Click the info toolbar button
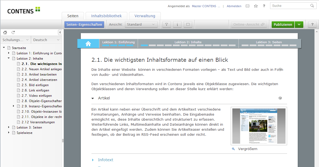The image size is (319, 167). tap(177, 25)
